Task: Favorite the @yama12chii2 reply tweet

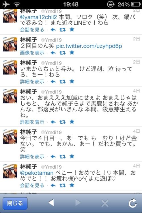Action: pos(72,29)
